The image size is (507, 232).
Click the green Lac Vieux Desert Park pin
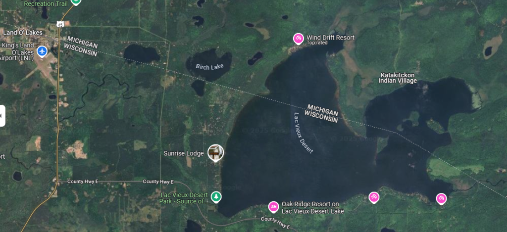point(216,197)
